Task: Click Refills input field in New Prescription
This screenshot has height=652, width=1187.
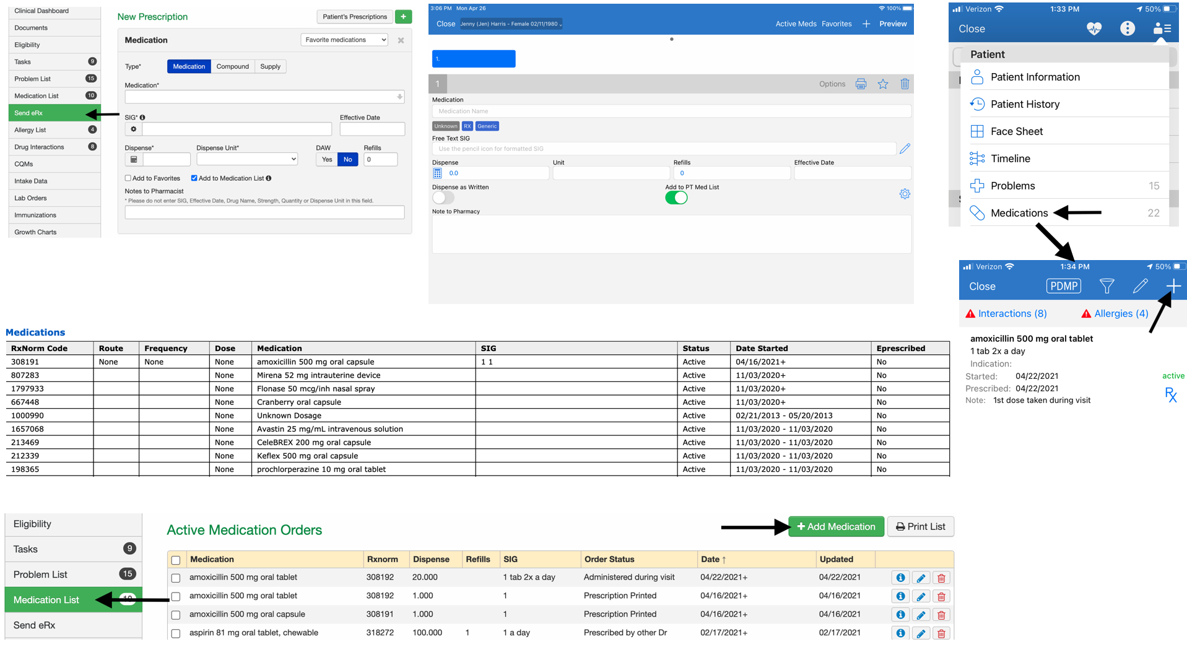Action: coord(380,160)
